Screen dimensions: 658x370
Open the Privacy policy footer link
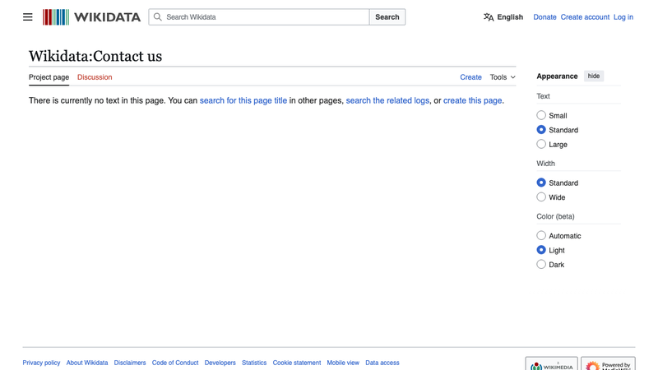point(41,363)
